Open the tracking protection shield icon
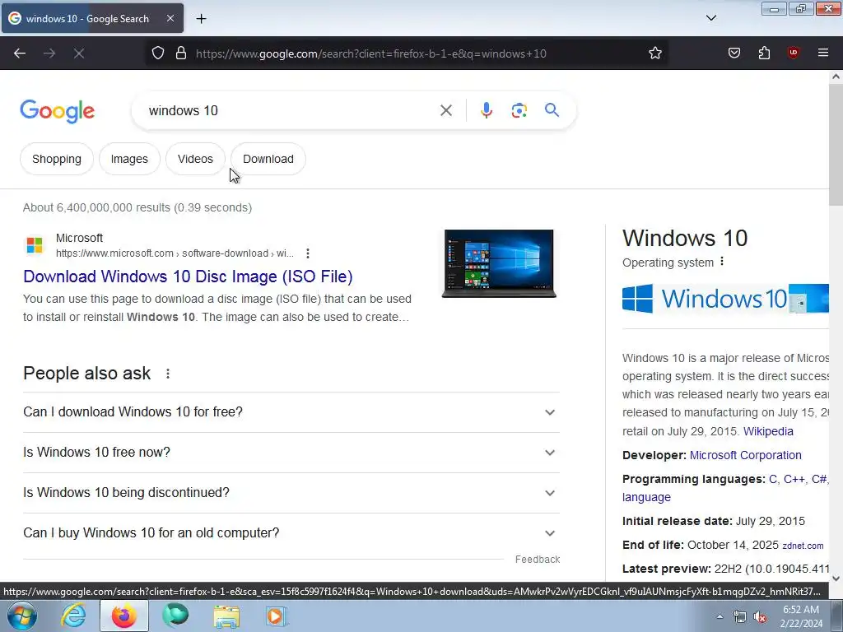Image resolution: width=843 pixels, height=632 pixels. click(157, 53)
